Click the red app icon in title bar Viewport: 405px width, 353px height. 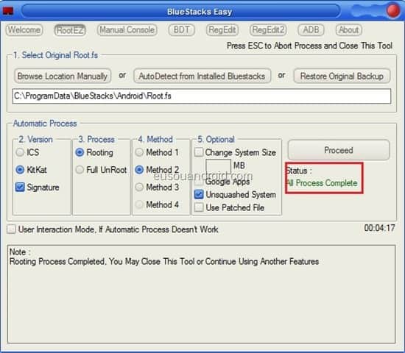click(x=8, y=11)
